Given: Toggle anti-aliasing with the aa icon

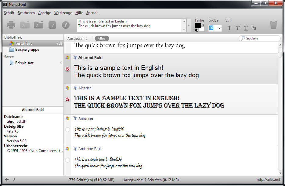Looking at the screenshot, I should pyautogui.click(x=254, y=28).
